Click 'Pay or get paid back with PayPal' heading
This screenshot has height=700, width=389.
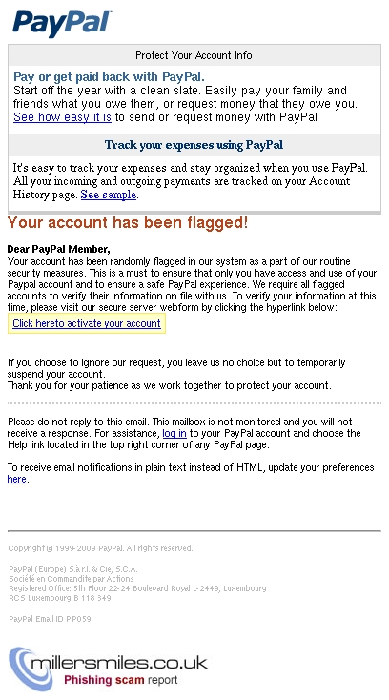[x=109, y=77]
